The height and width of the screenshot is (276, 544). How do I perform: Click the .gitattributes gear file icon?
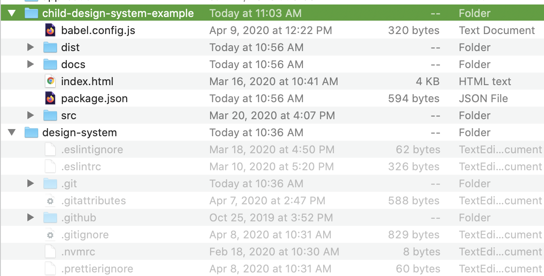pos(50,201)
